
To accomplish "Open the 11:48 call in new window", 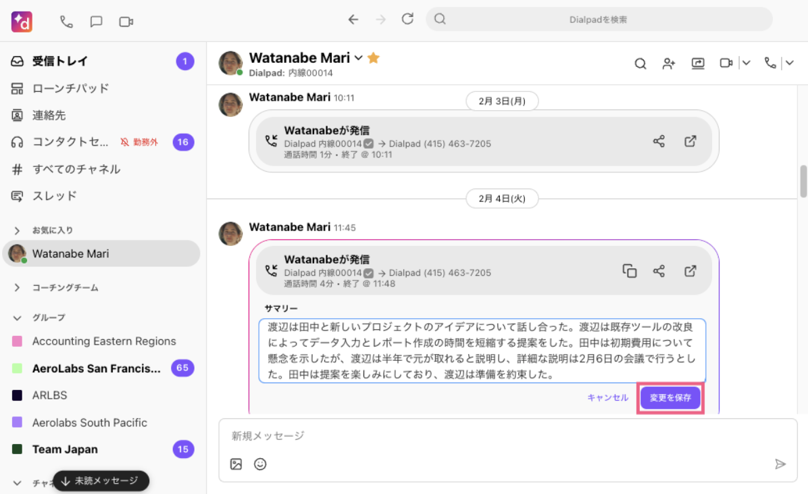I will (x=690, y=271).
